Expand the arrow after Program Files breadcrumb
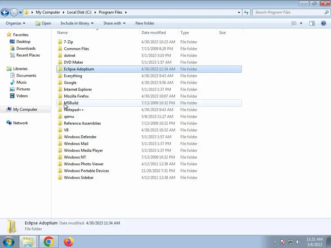The image size is (331, 248). (126, 13)
